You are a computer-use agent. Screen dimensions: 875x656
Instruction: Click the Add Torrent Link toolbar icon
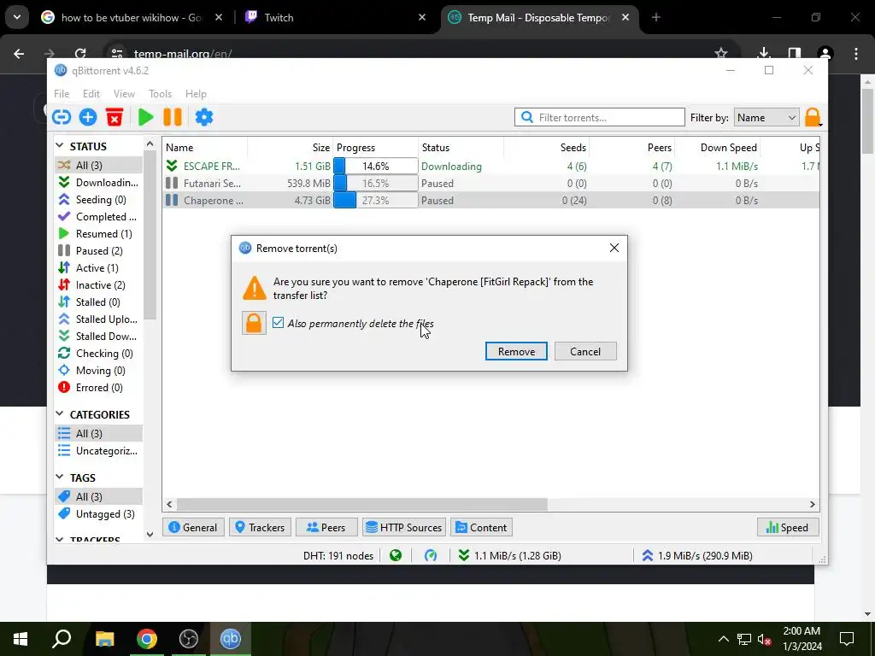click(62, 117)
